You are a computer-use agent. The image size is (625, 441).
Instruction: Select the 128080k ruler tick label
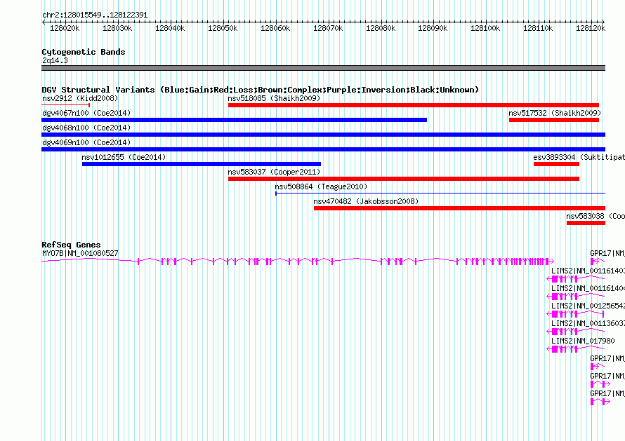coord(381,28)
